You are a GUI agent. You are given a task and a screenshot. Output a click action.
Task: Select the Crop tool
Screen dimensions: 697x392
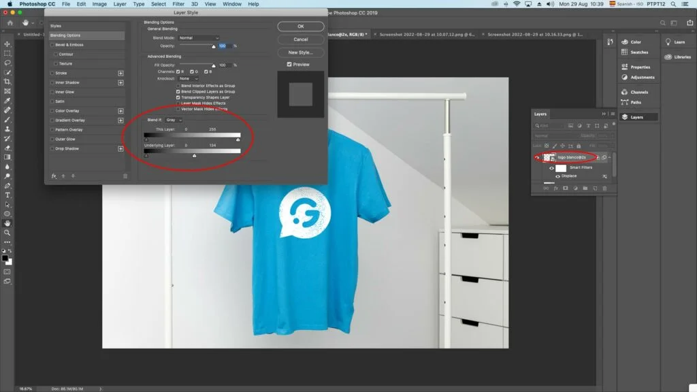(x=7, y=82)
